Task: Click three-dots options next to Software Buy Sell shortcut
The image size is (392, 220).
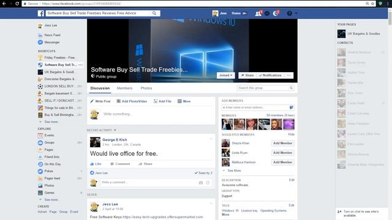Action: pos(80,65)
